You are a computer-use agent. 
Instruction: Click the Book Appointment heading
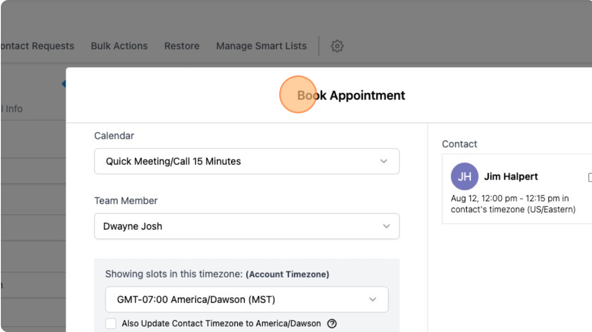coord(351,96)
